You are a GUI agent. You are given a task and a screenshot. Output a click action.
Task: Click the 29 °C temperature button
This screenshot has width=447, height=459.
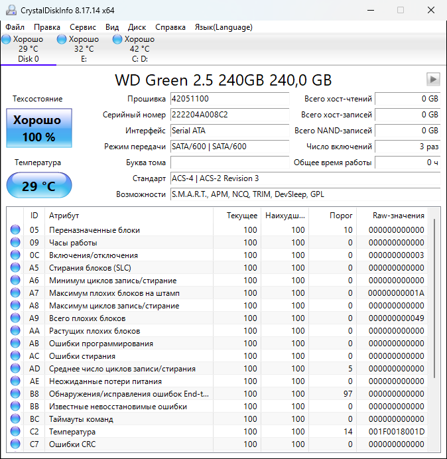click(x=39, y=185)
